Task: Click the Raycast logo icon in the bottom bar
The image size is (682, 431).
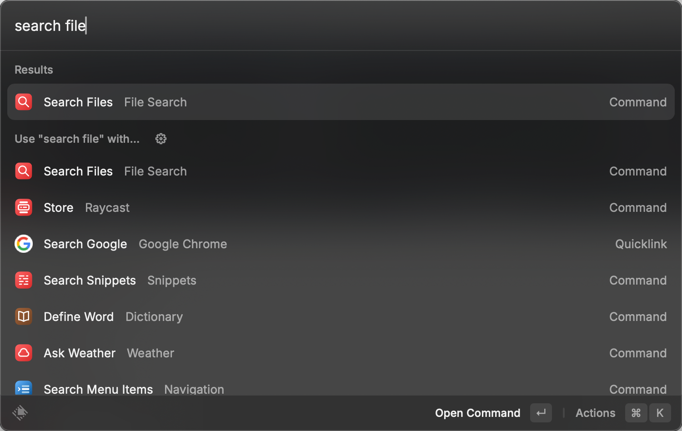Action: click(20, 413)
